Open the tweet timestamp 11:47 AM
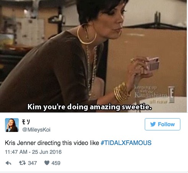188x173 pixels. point(16,152)
